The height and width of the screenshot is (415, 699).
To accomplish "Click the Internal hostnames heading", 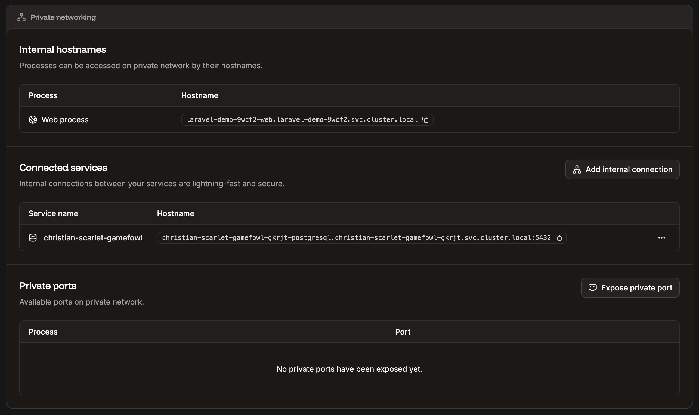I will (x=63, y=49).
